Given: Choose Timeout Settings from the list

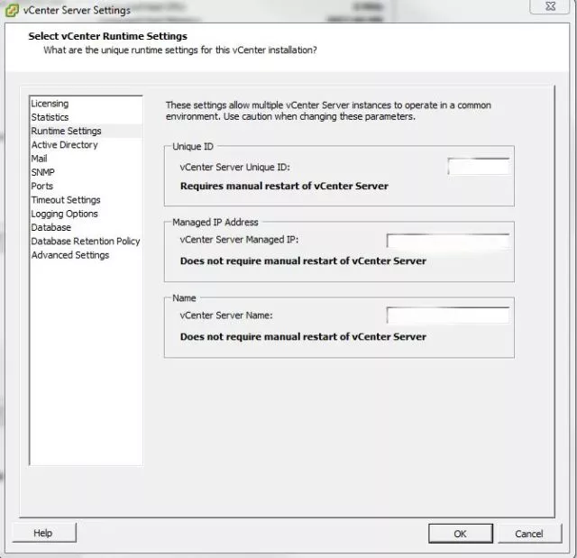Looking at the screenshot, I should [x=87, y=200].
